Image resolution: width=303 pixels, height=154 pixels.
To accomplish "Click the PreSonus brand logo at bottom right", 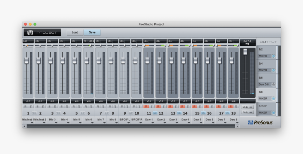I will (260, 122).
